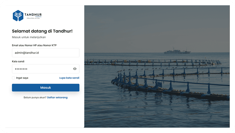This screenshot has width=235, height=133.
Task: Click the "Cultivate Better with Data" tagline
Action: point(33,18)
